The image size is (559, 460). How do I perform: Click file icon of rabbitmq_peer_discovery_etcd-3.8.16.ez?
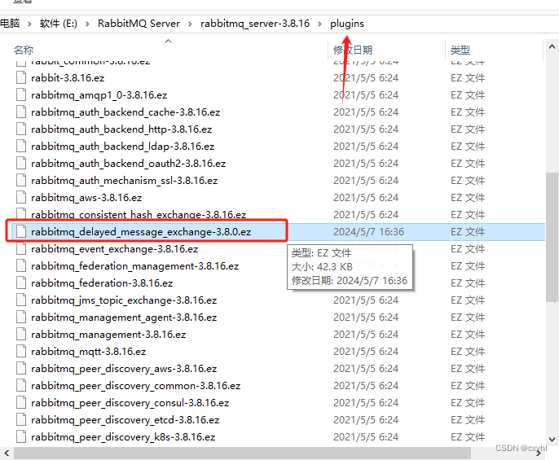click(21, 420)
